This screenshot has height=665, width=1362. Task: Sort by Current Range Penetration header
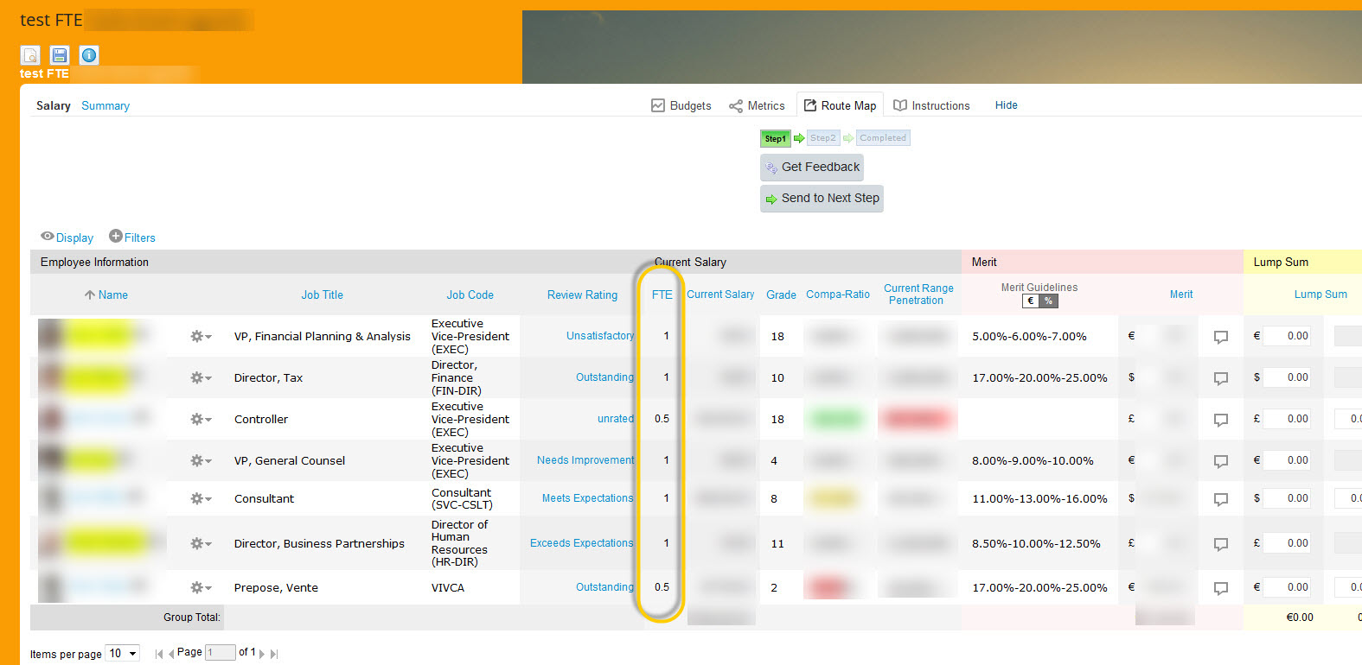pos(918,294)
